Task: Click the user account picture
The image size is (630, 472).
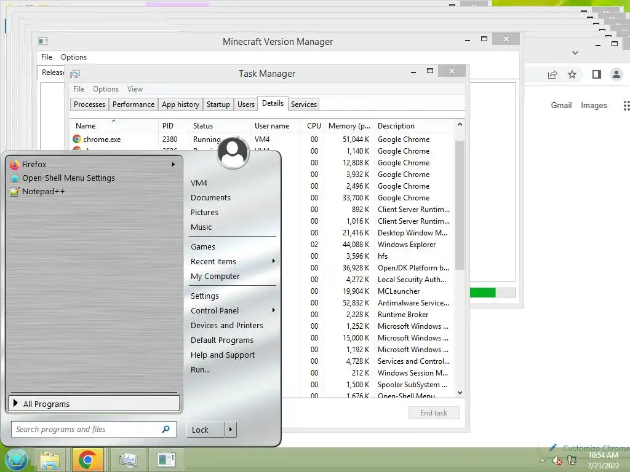Action: [x=233, y=153]
